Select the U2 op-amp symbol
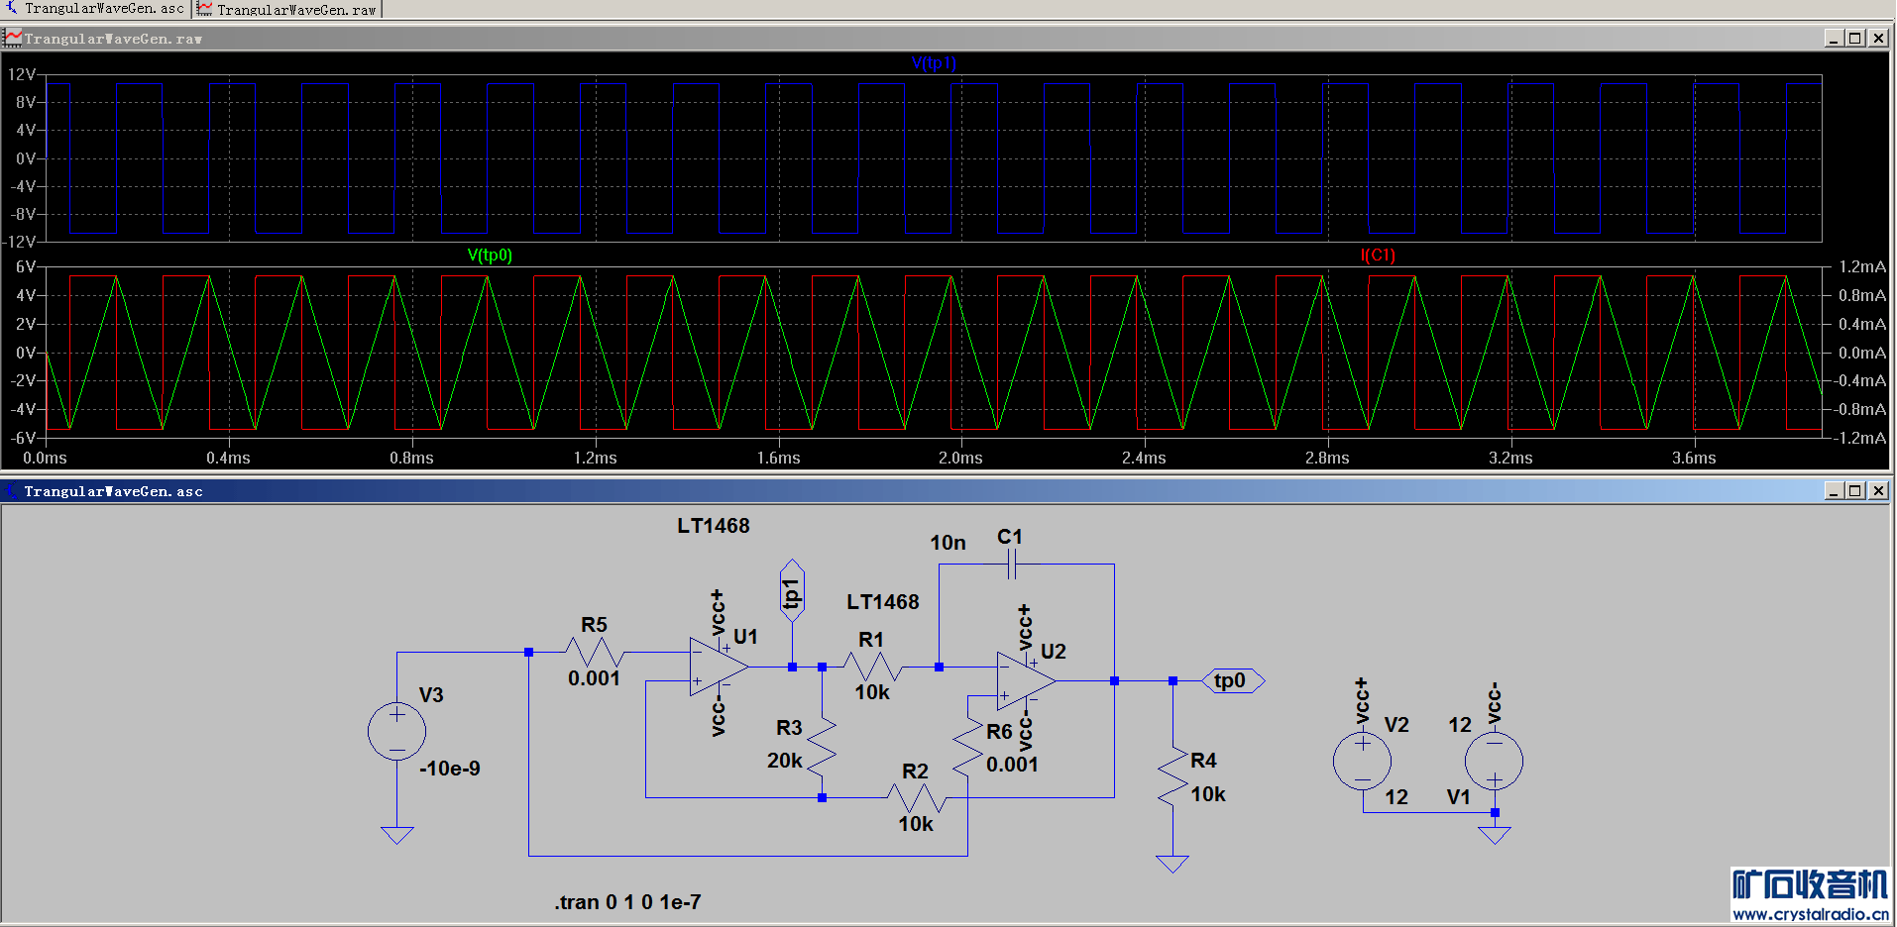 1025,680
